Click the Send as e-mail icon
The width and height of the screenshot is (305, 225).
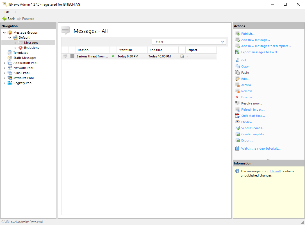click(x=237, y=128)
